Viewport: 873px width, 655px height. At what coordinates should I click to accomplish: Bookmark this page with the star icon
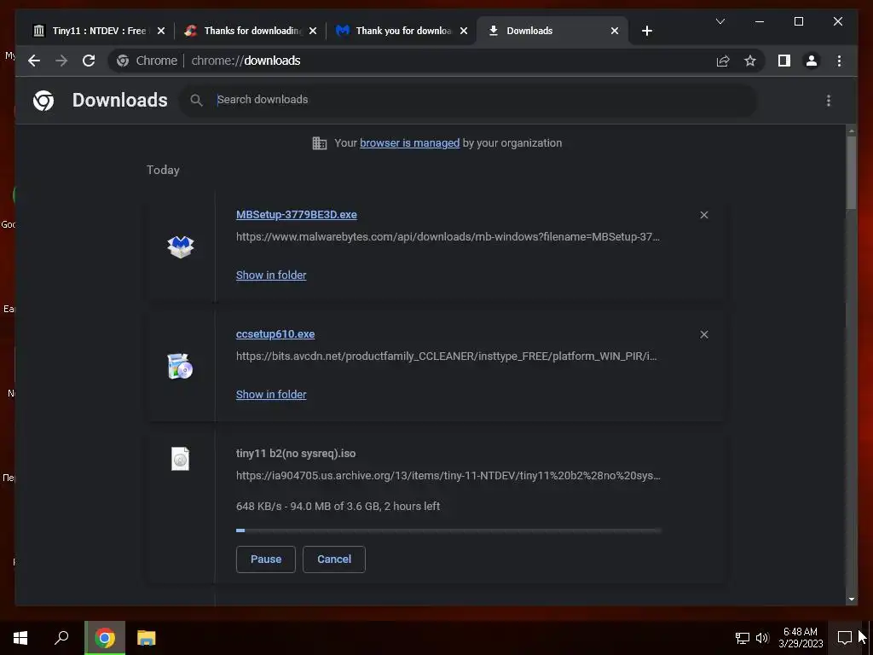[x=750, y=61]
